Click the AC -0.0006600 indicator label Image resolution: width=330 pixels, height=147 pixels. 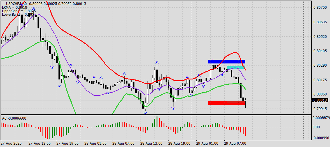[14, 118]
